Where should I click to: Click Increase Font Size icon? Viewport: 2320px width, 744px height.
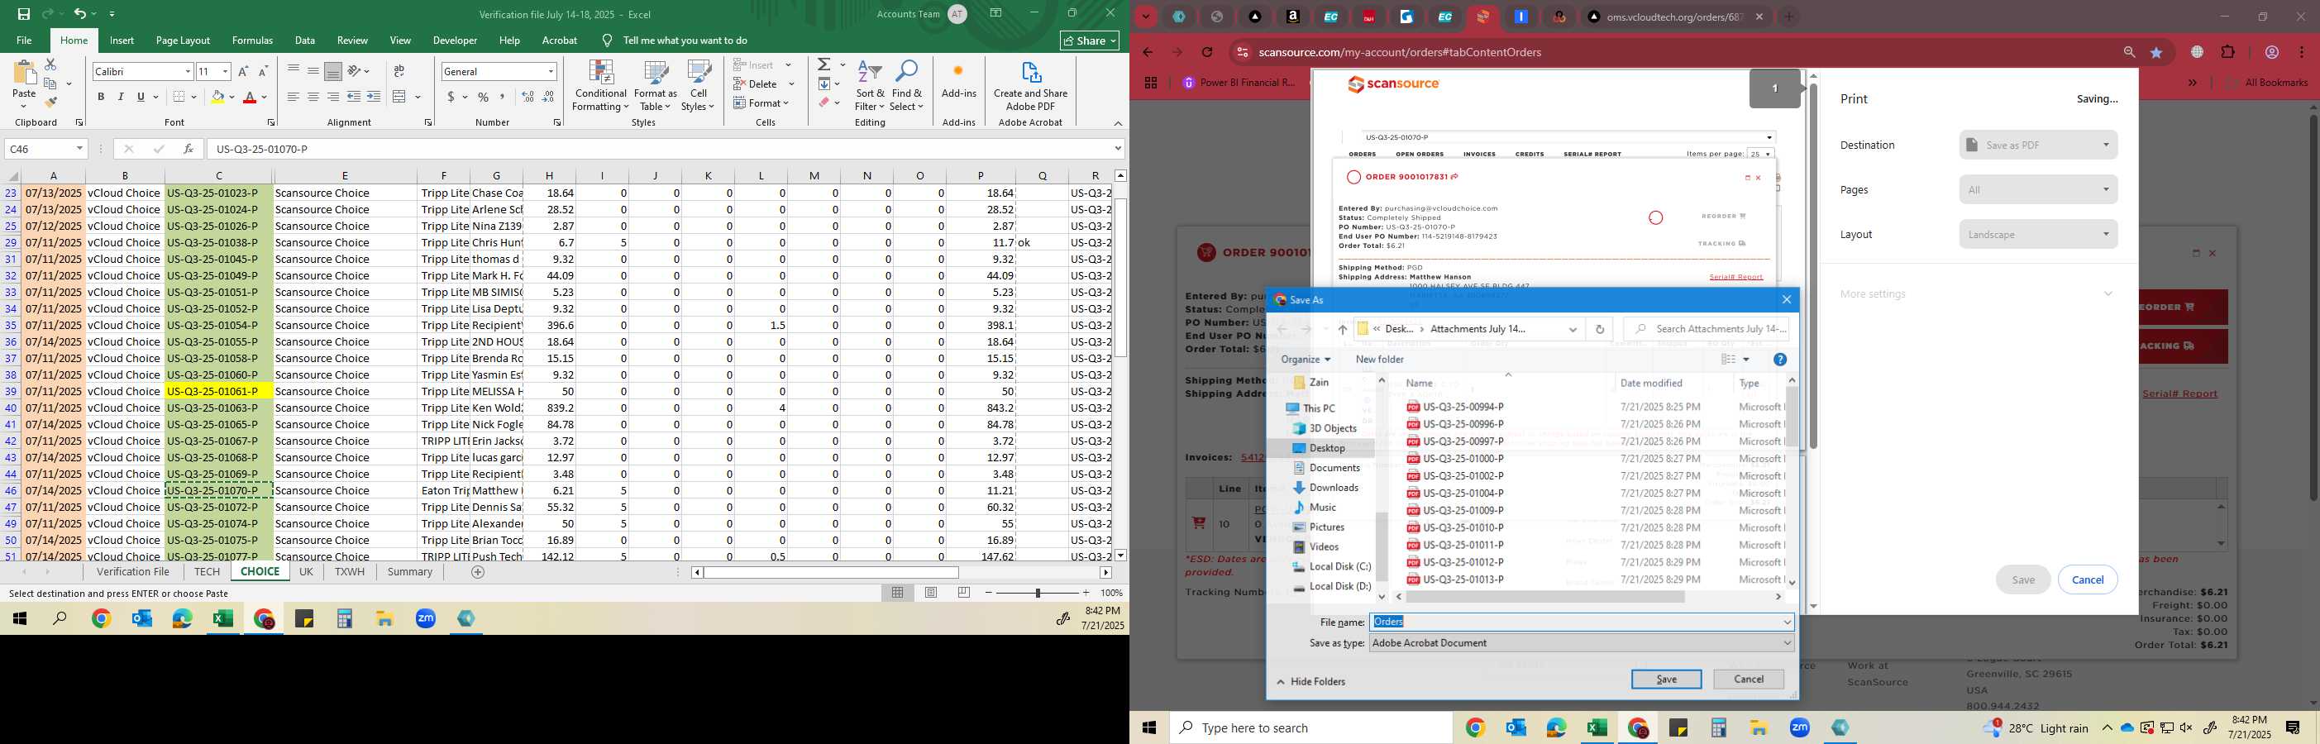tap(243, 71)
